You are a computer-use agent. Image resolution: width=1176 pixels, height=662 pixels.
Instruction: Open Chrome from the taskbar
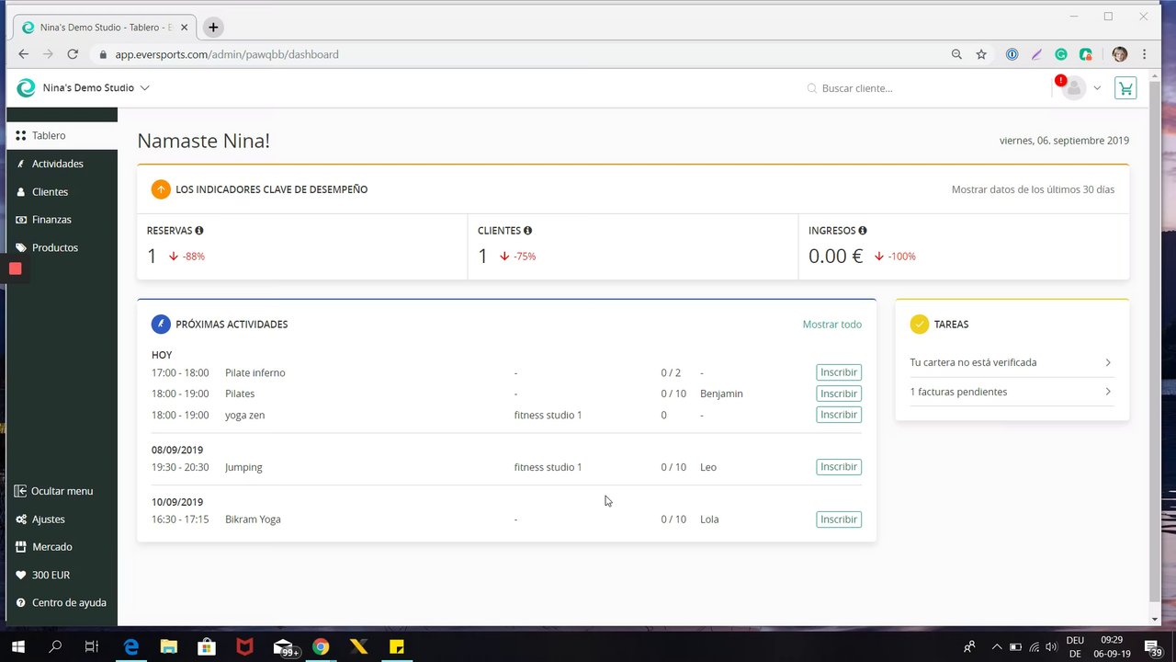click(x=320, y=646)
